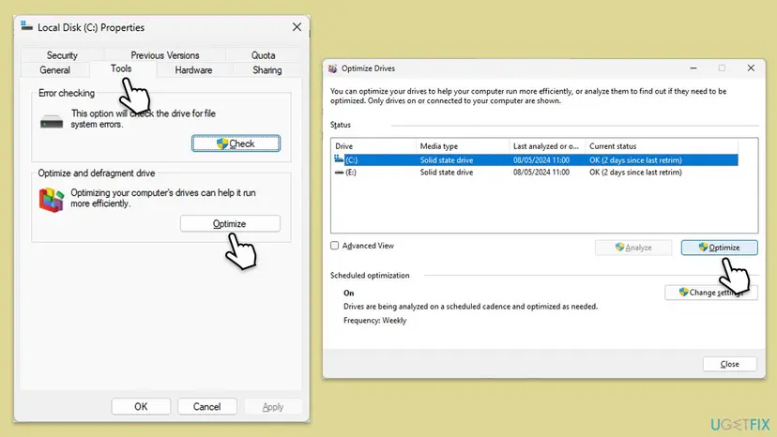This screenshot has height=437, width=777.
Task: Click the "On" scheduled optimization status
Action: tap(349, 293)
